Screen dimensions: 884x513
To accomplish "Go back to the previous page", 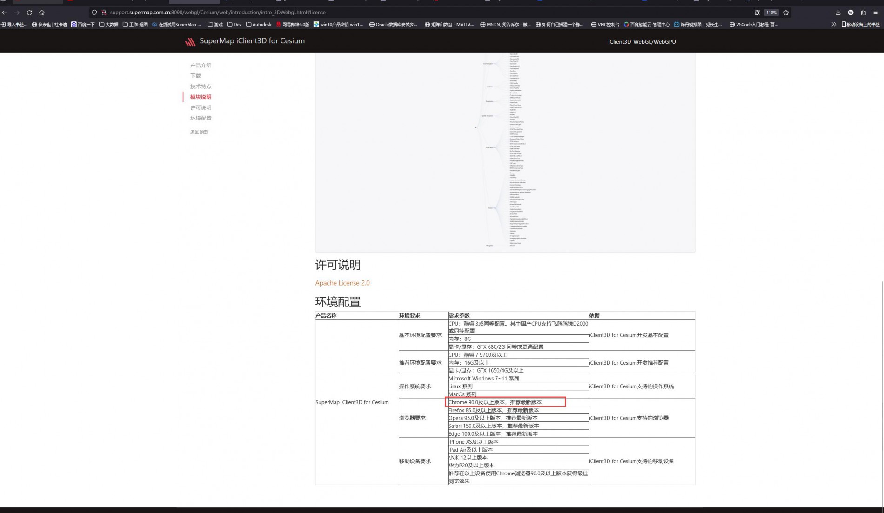I will coord(5,13).
